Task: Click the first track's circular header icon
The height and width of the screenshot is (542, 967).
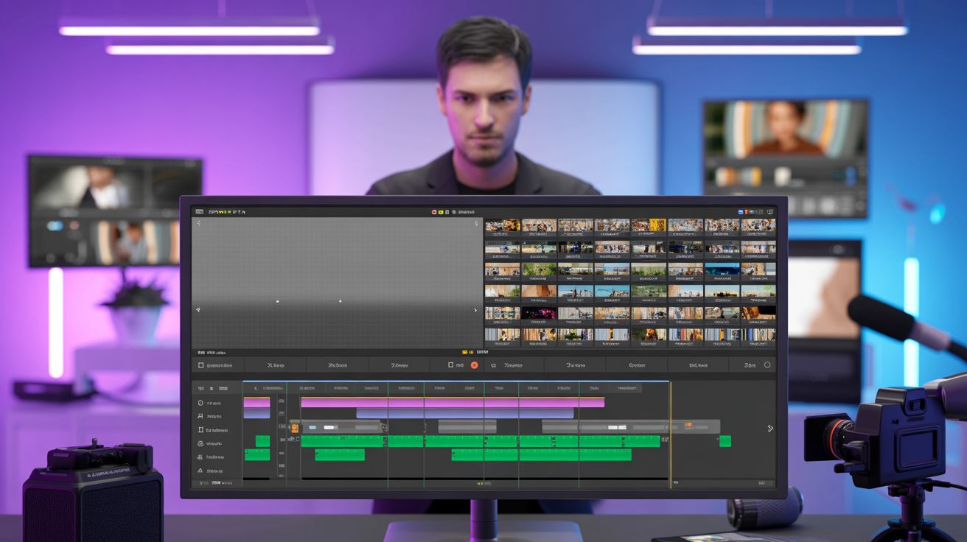Action: tap(200, 404)
